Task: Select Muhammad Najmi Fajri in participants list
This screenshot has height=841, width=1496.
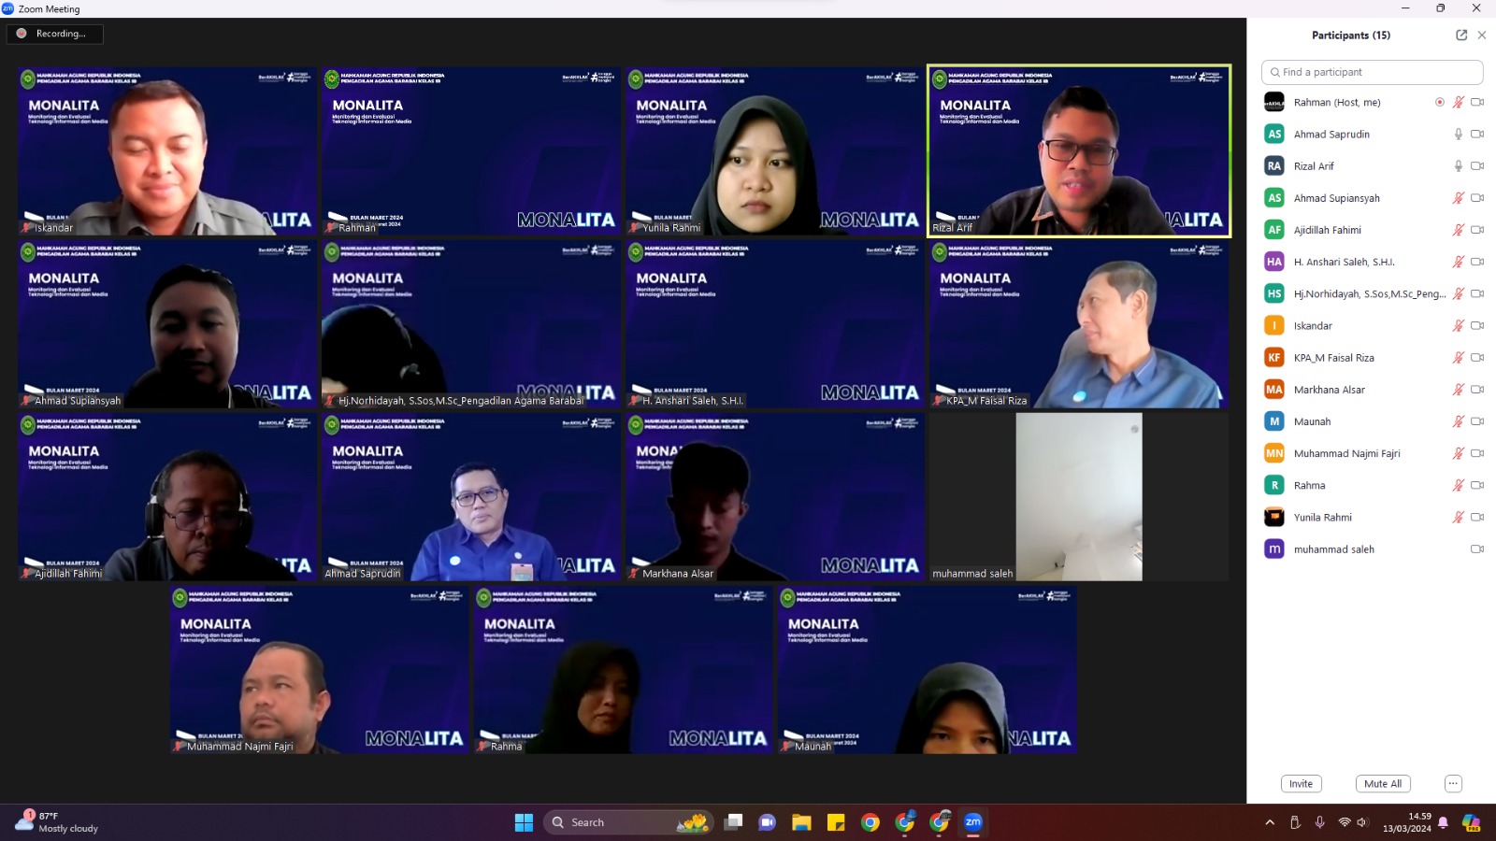Action: tap(1346, 454)
